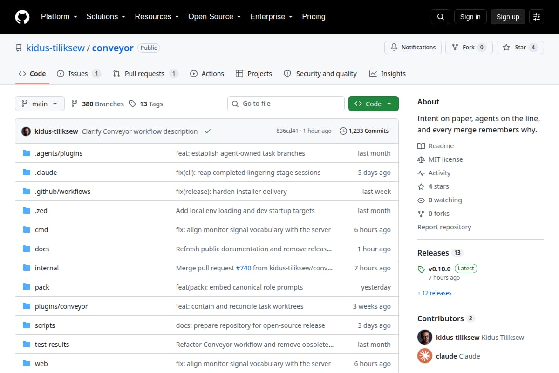The image size is (559, 373).
Task: Fork the repository with Fork button
Action: (469, 48)
